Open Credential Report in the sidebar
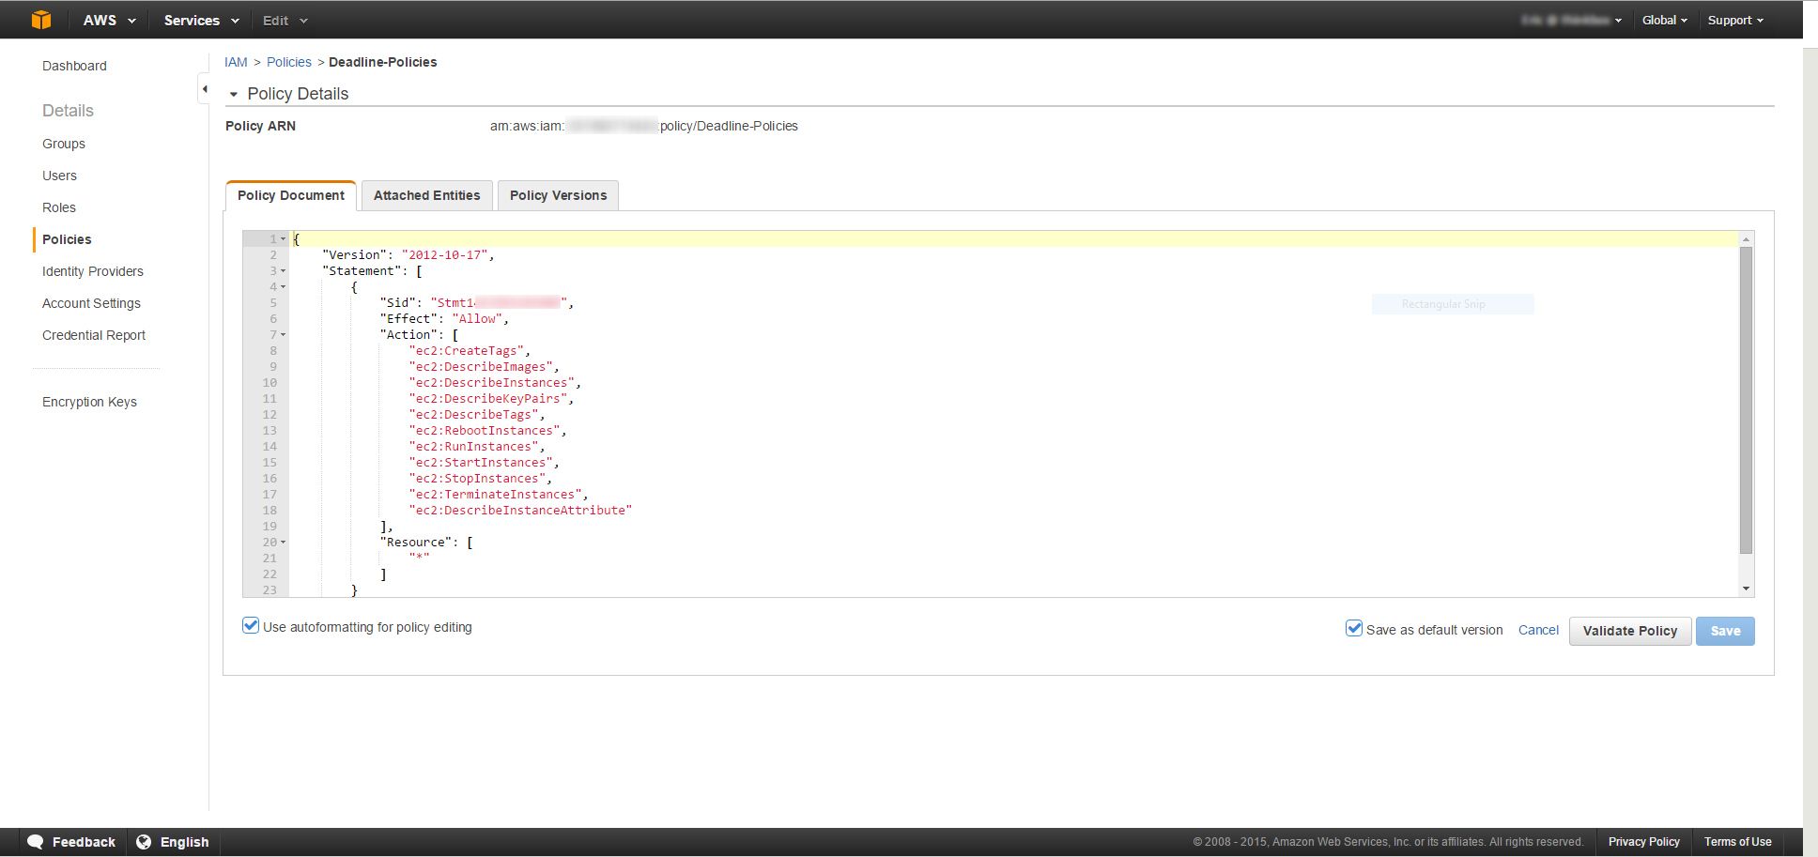 click(94, 335)
